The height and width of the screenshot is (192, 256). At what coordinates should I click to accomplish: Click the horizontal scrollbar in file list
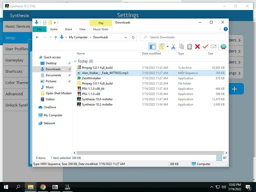(x=150, y=153)
